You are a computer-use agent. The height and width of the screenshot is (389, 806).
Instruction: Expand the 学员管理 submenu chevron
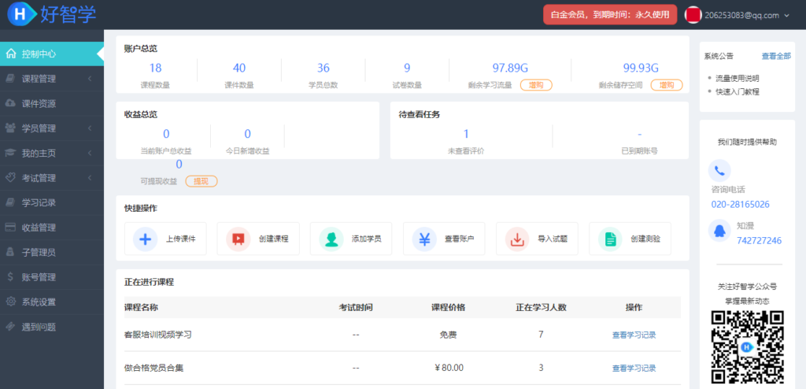90,128
